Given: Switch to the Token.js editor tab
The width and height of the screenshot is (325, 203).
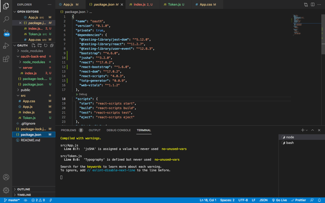Looking at the screenshot, I should [x=174, y=5].
